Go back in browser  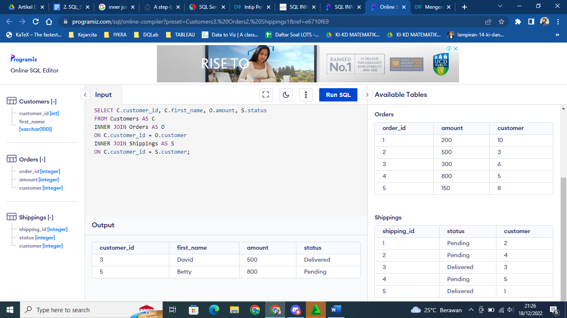click(x=9, y=22)
